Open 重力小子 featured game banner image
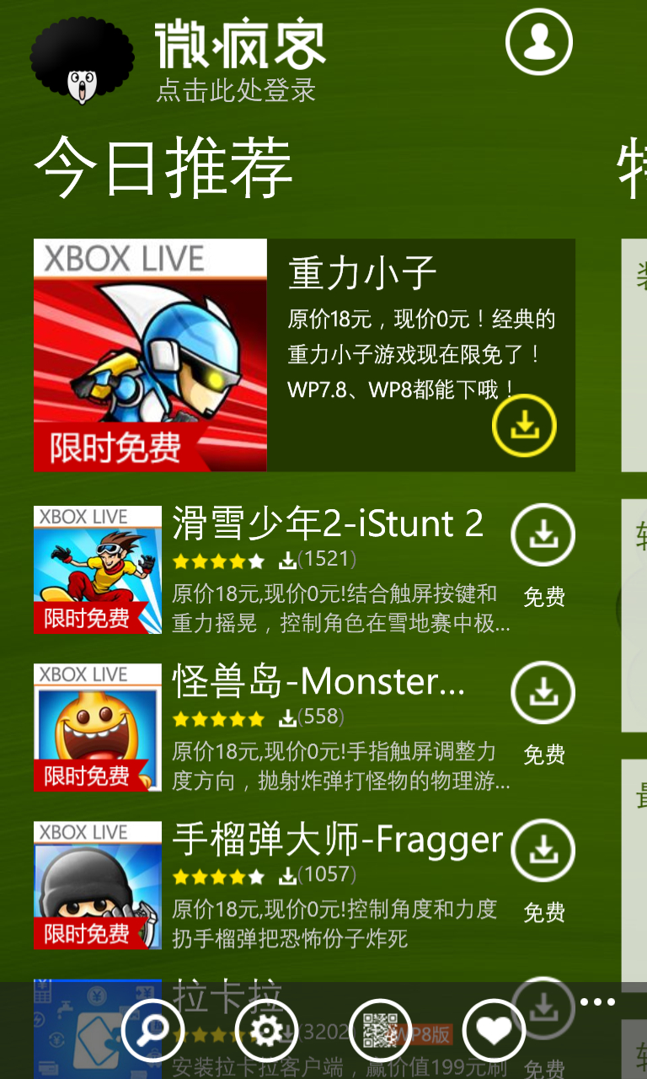Screen dimensions: 647x1079 (x=150, y=355)
